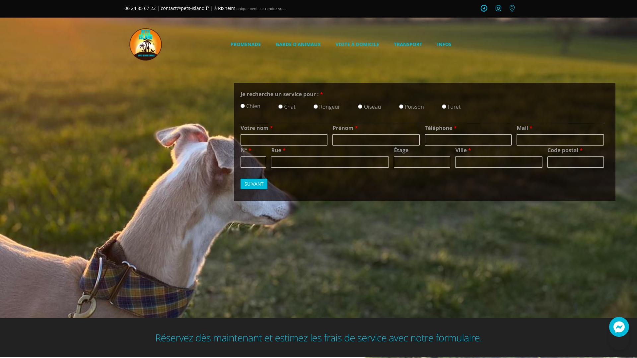Click the map location pin icon
Viewport: 637px width, 358px height.
coord(512,8)
